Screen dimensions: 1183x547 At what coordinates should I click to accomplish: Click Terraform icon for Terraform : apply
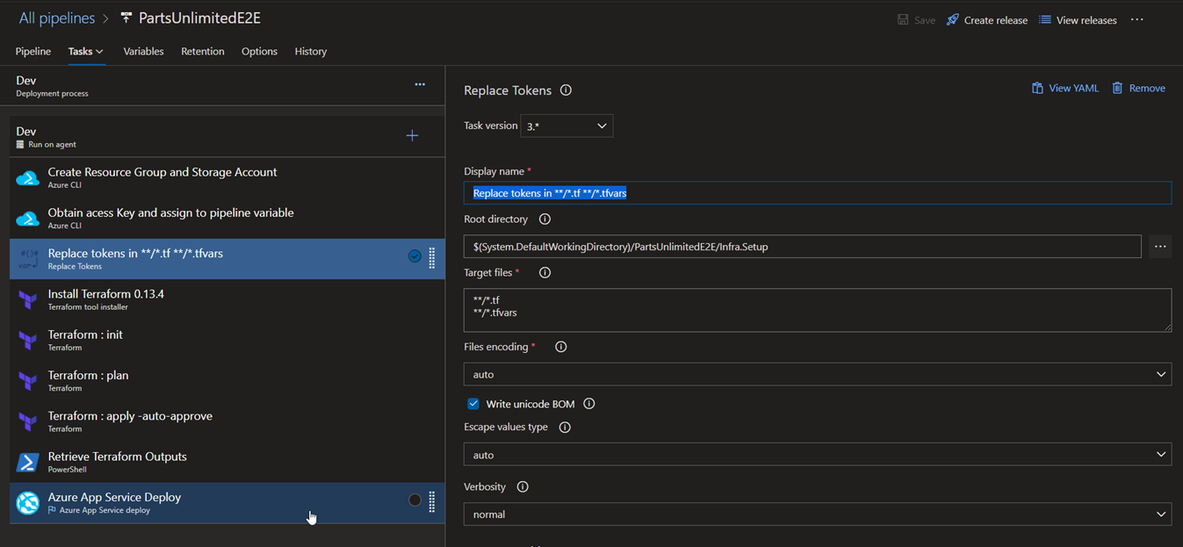pyautogui.click(x=27, y=421)
